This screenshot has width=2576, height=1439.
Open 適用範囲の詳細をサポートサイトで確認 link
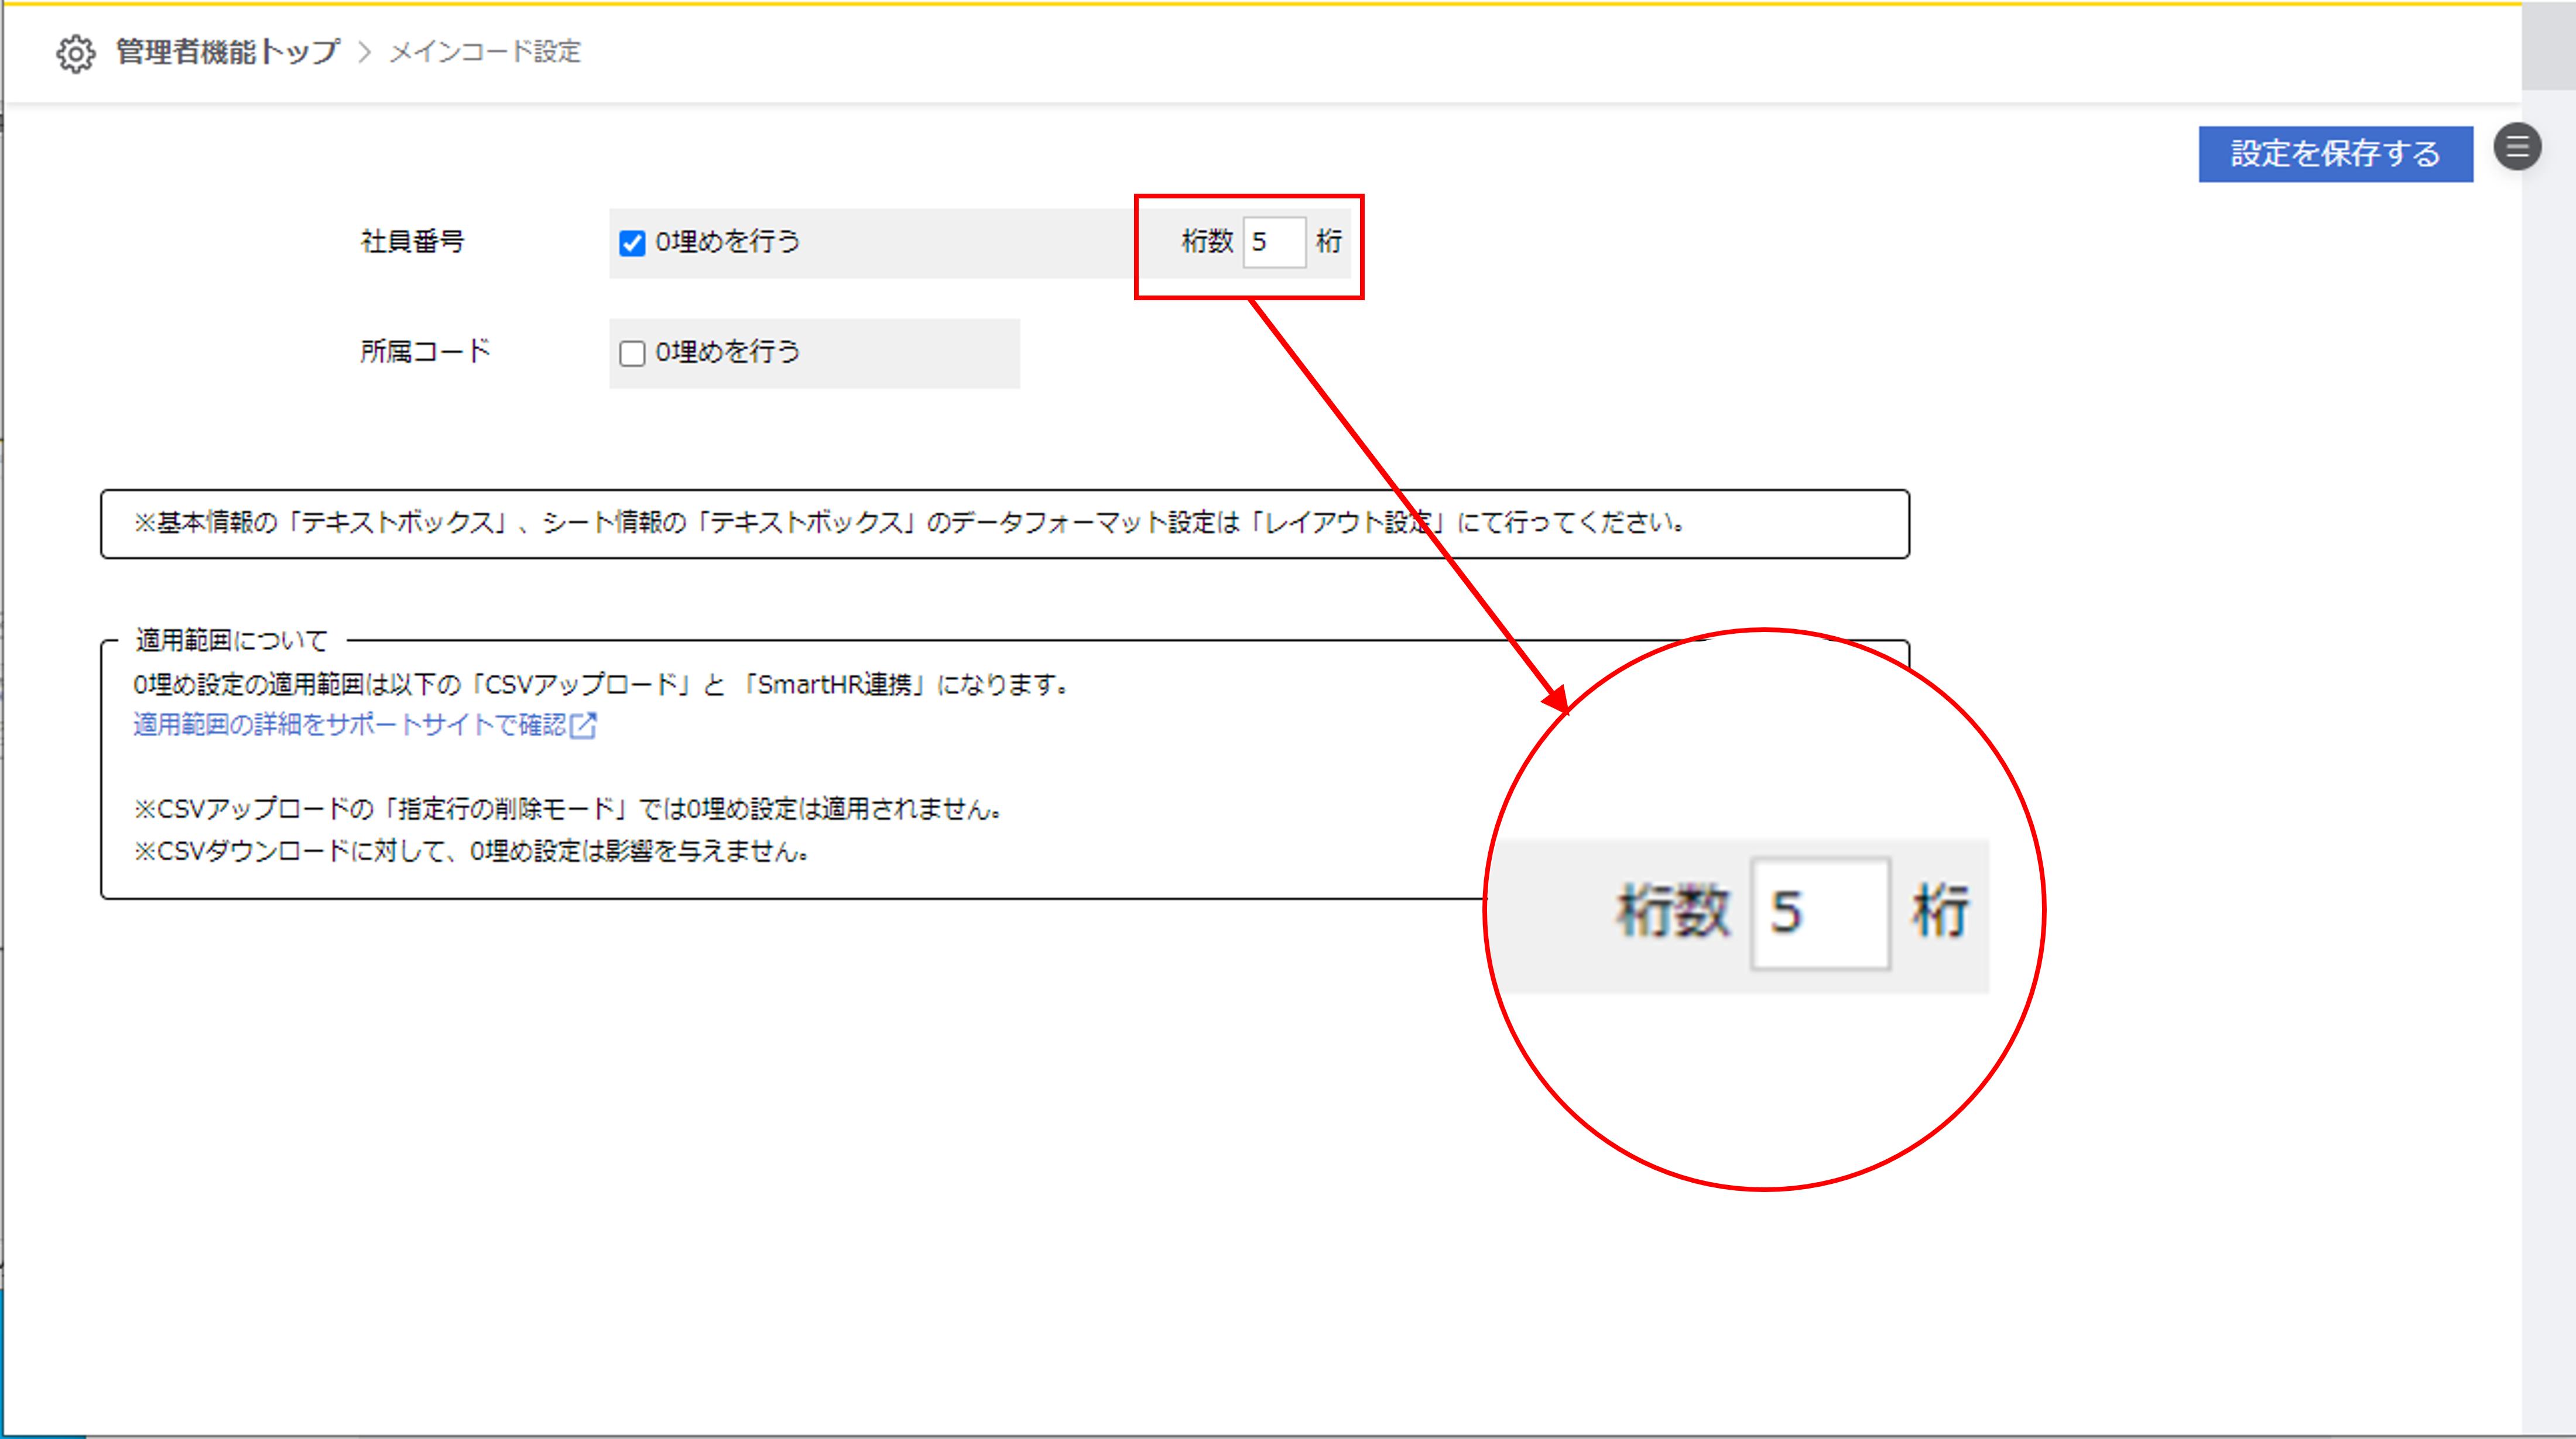point(350,724)
